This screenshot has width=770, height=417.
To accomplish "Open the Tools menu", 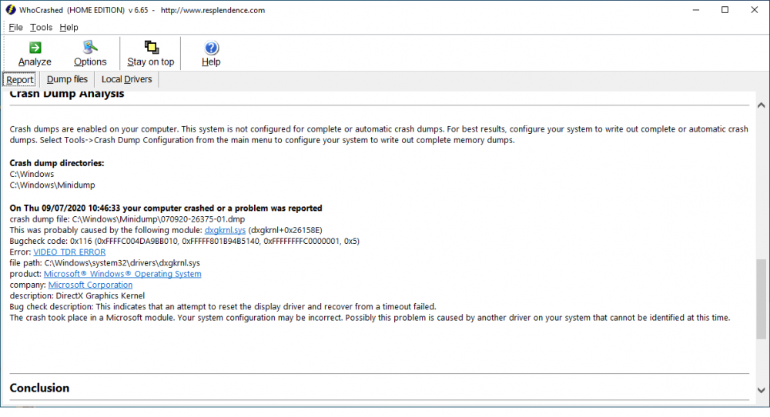I will [42, 27].
